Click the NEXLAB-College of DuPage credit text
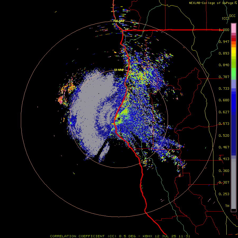Screen dimensions: 238x238 (x=211, y=3)
